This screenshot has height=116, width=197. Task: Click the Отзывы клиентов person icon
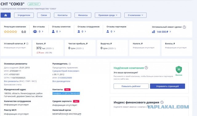point(53,31)
